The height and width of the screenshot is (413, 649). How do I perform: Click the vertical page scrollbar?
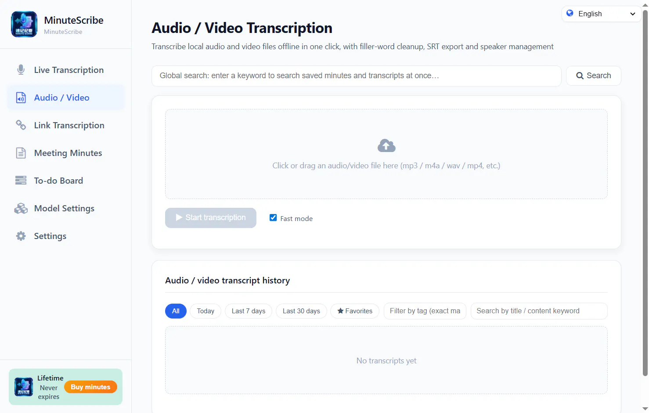(x=645, y=193)
